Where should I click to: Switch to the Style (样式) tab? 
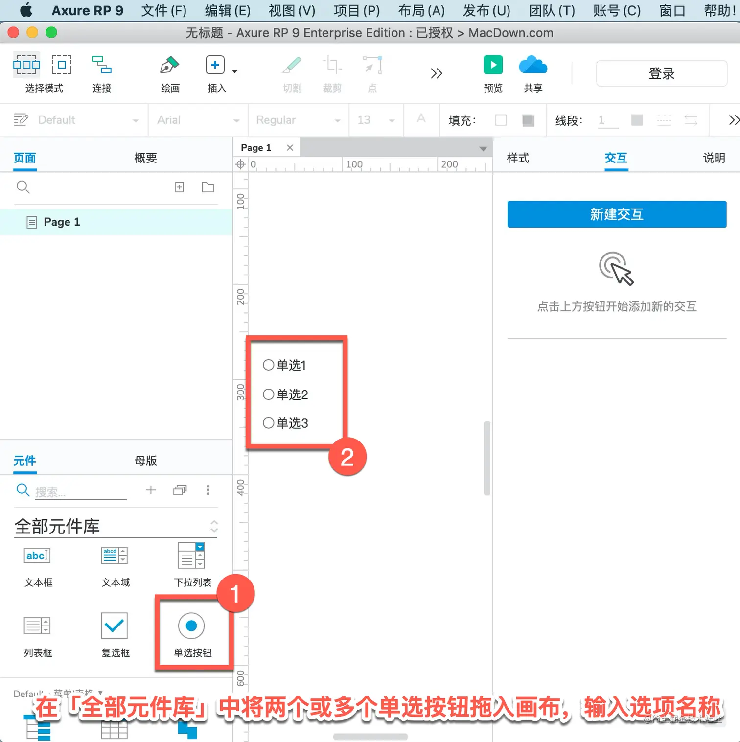coord(518,158)
